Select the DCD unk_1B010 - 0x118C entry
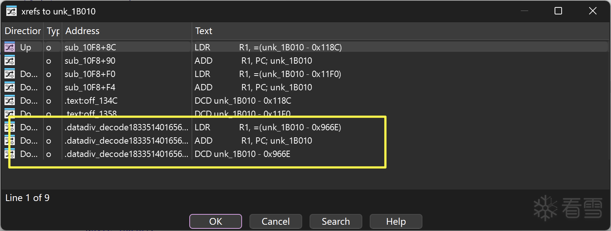Viewport: 611px width, 231px height. pyautogui.click(x=243, y=101)
